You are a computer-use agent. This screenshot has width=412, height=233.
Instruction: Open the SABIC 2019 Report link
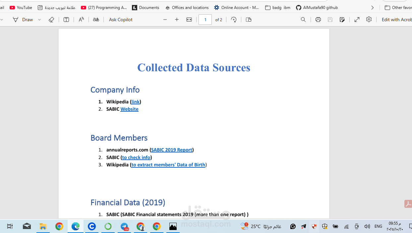tap(172, 150)
